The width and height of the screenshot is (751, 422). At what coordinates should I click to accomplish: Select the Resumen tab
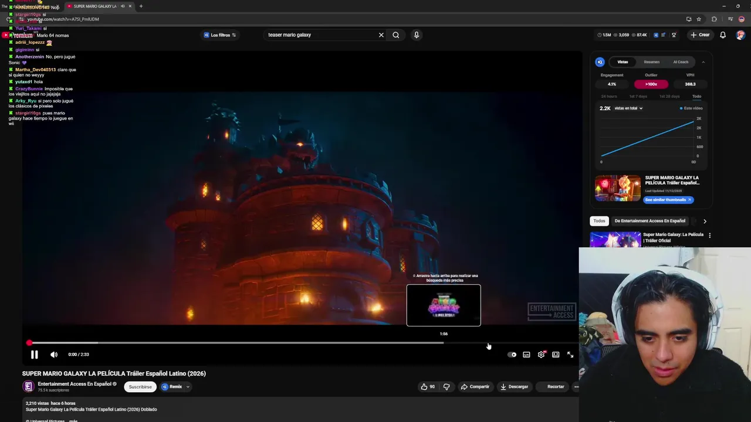click(651, 62)
